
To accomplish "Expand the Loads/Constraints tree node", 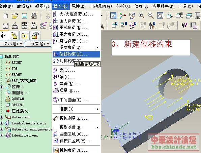I will (2, 123).
